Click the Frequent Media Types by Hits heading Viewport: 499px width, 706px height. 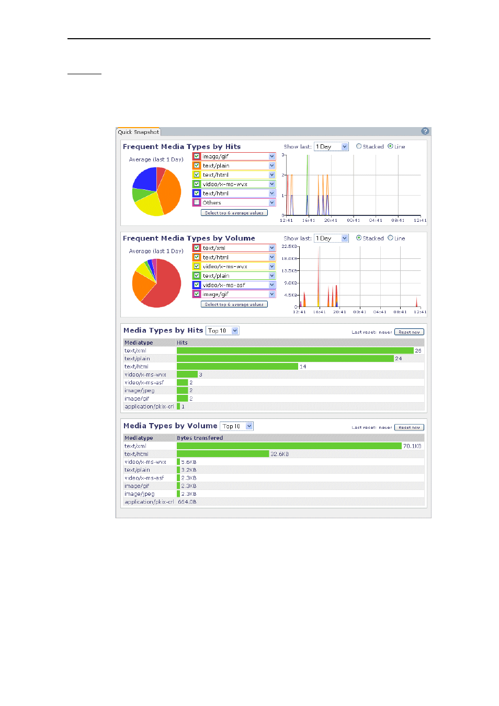click(x=182, y=146)
